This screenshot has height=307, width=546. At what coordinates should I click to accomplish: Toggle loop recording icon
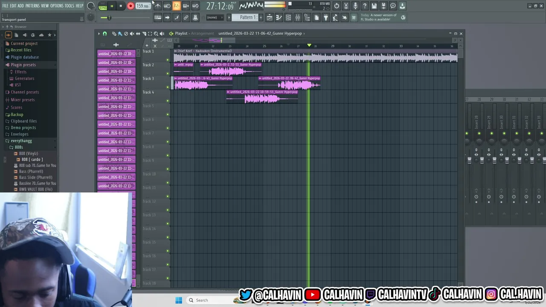[195, 6]
